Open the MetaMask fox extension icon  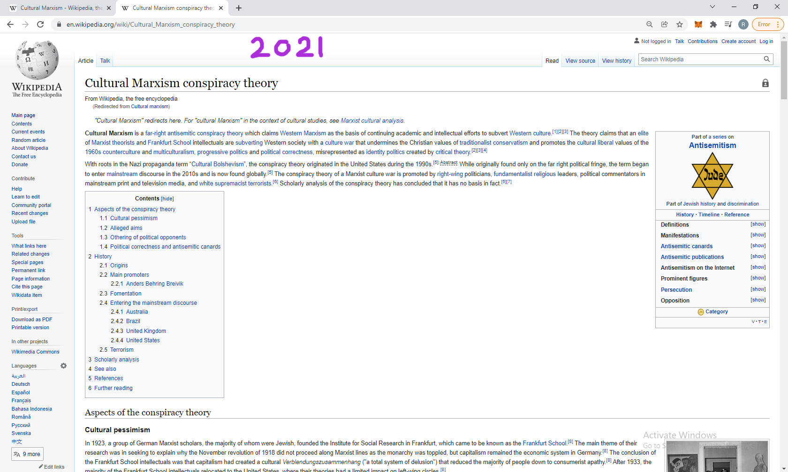pyautogui.click(x=698, y=24)
